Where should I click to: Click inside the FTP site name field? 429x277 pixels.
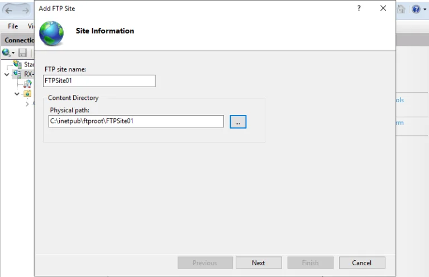tap(99, 81)
